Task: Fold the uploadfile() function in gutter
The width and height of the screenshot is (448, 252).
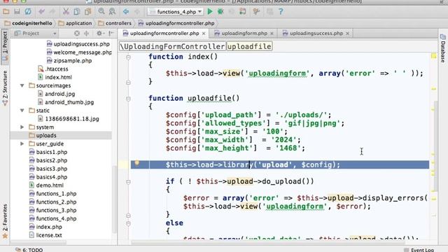Action: [128, 99]
